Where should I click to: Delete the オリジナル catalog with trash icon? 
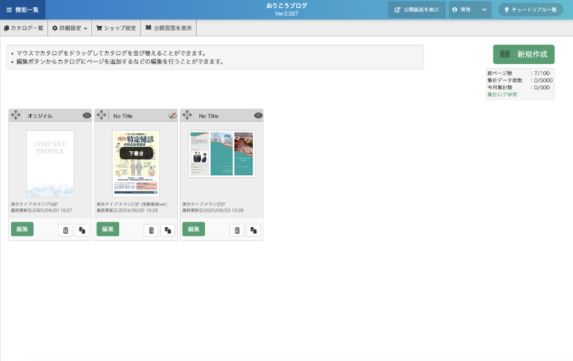click(65, 230)
